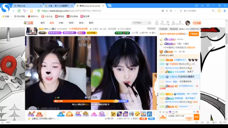
Task: Open the blue 背包 backpack button
Action: coord(151,119)
